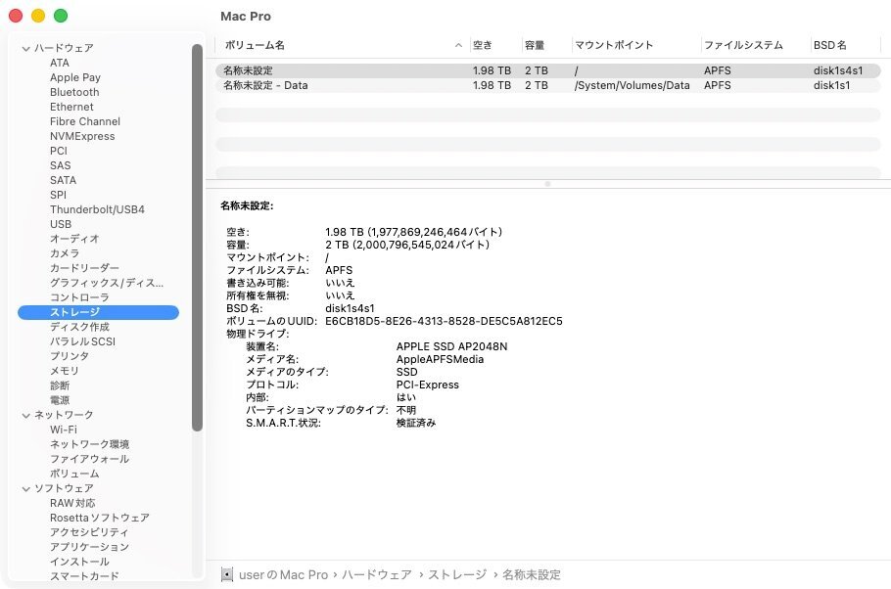Click disk1s1 BSD name cell
Screen dimensions: 891x589
tap(831, 86)
